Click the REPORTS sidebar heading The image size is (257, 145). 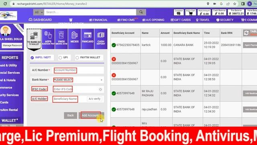tap(10, 58)
